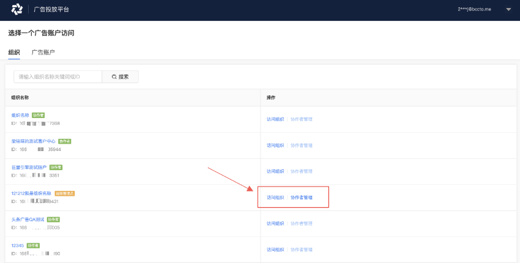Click 访问组织 in the 121212我是组织名称 row
The height and width of the screenshot is (263, 520).
(x=275, y=198)
